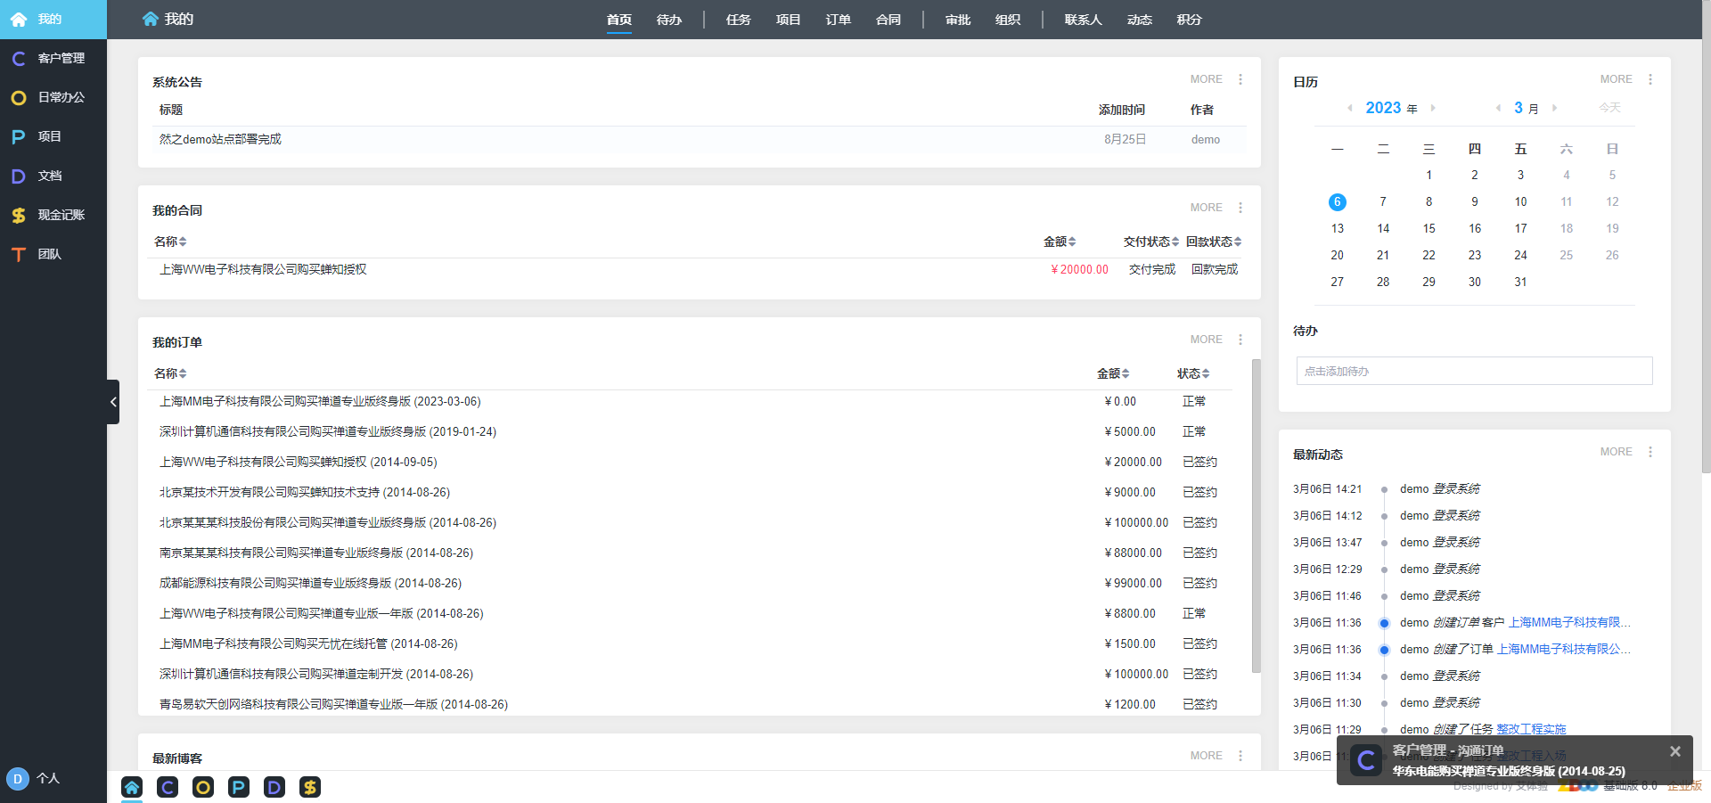Open order 北京某技术开发有限公司购买蝉知技术支持
This screenshot has width=1711, height=803.
305,492
